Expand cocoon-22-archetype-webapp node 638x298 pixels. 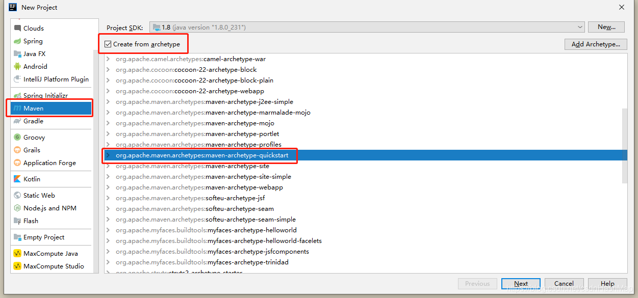click(x=108, y=91)
